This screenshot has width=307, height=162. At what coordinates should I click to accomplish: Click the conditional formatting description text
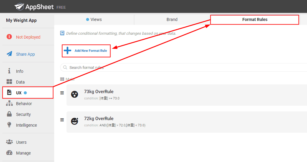click(121, 33)
